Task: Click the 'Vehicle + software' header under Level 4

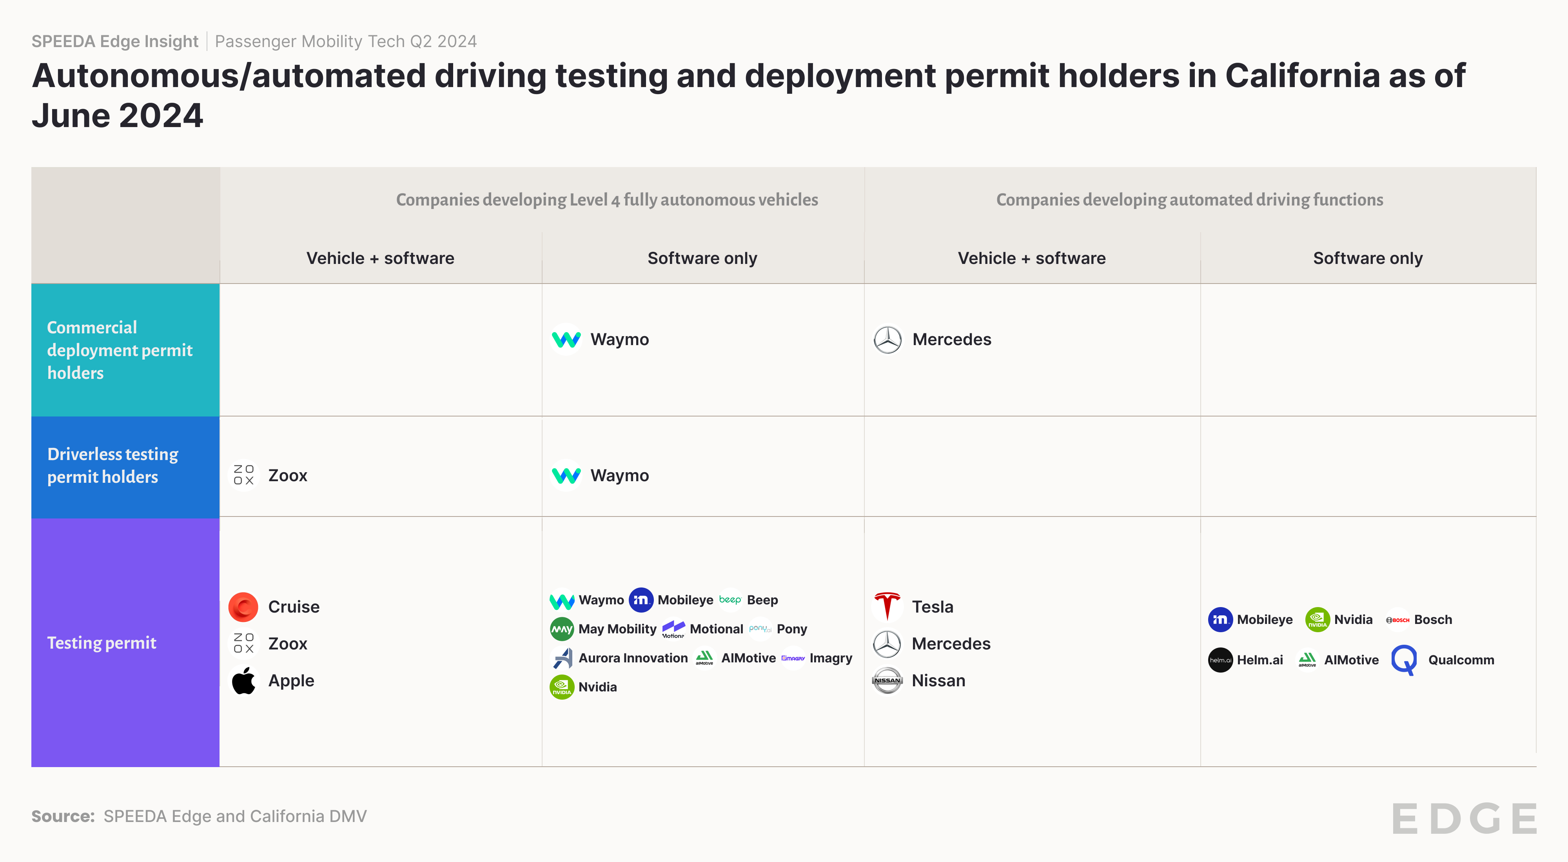Action: pyautogui.click(x=380, y=258)
